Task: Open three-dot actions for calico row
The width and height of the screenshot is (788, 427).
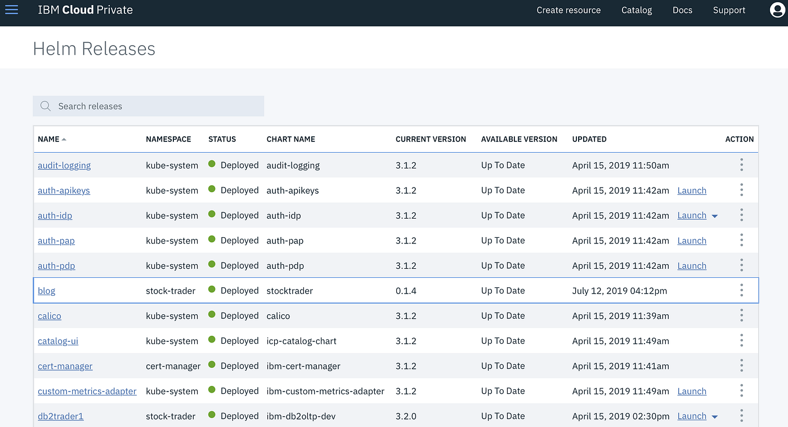Action: pos(741,315)
